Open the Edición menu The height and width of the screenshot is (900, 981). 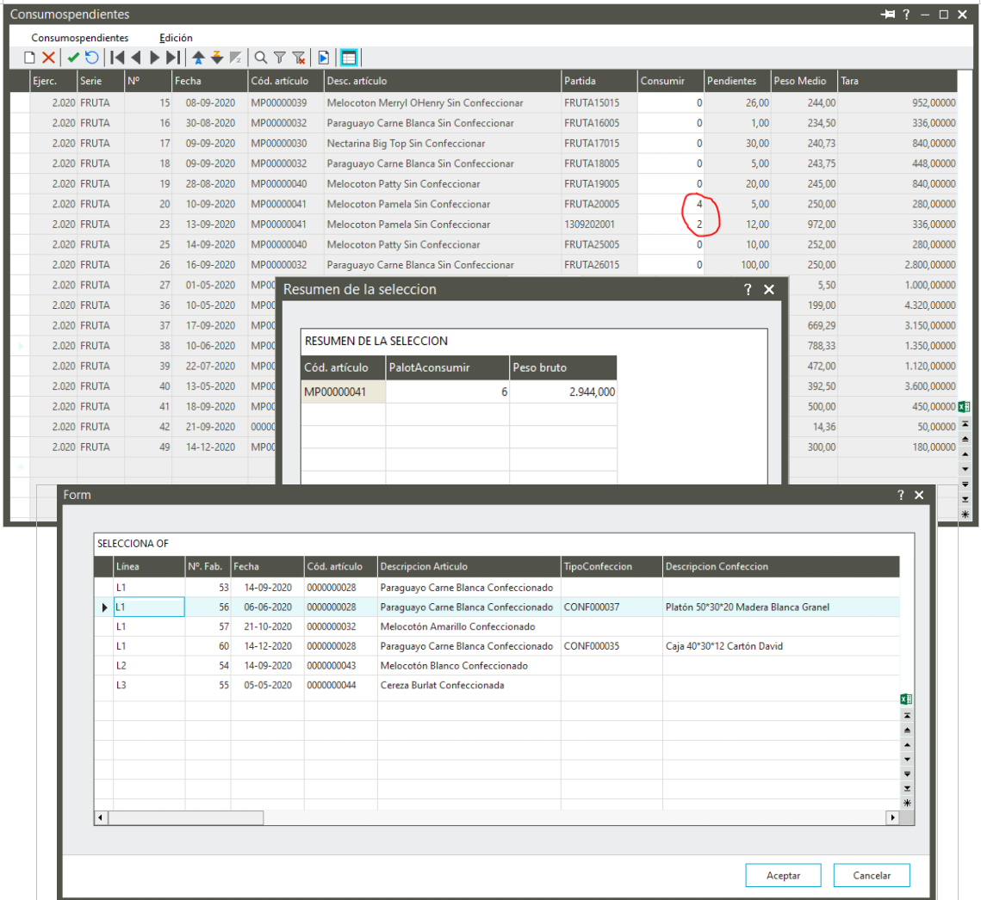(x=176, y=38)
